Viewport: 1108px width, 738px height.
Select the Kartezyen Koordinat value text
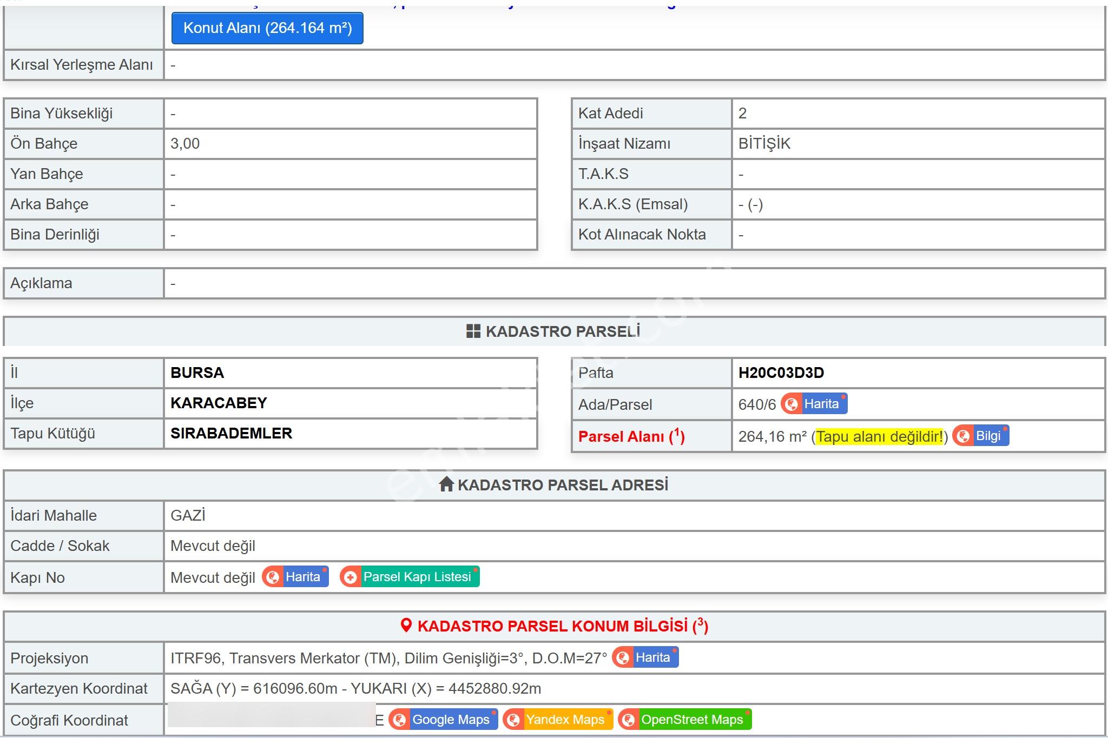click(x=355, y=688)
